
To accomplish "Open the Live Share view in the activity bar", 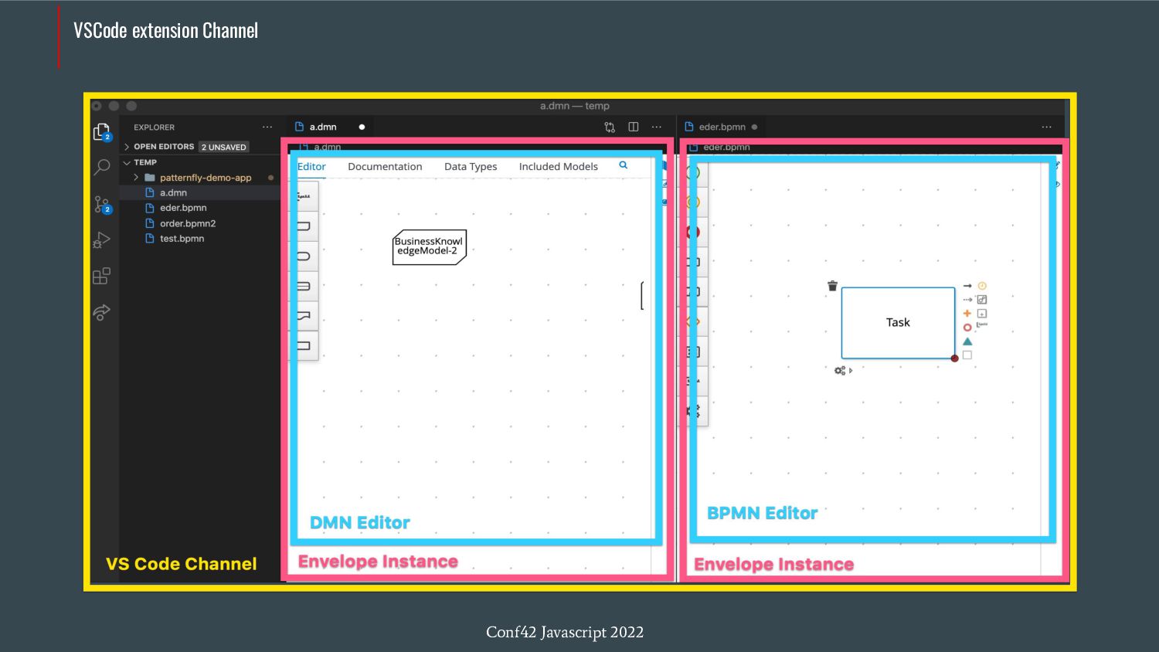I will [101, 312].
